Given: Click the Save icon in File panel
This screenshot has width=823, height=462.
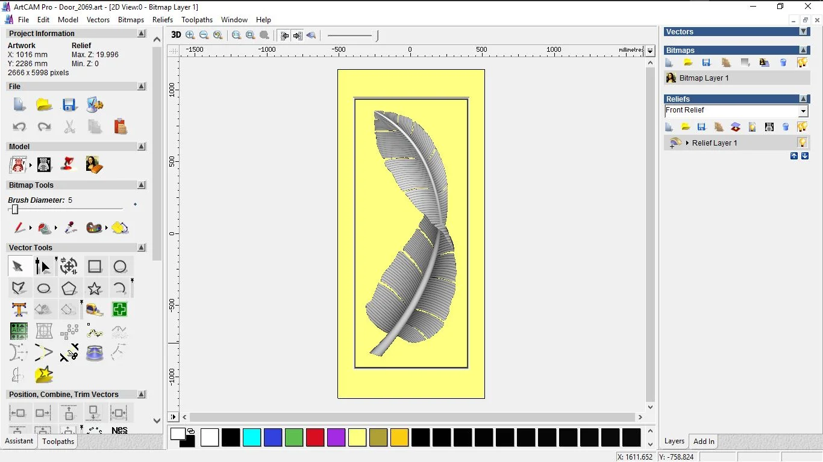Looking at the screenshot, I should tap(69, 105).
